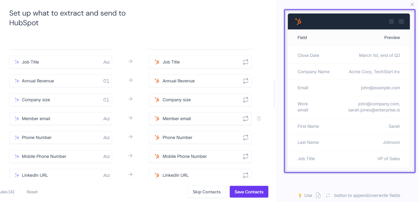Click the HubSpot icon beside destination Job Title
The height and width of the screenshot is (202, 419).
[157, 62]
